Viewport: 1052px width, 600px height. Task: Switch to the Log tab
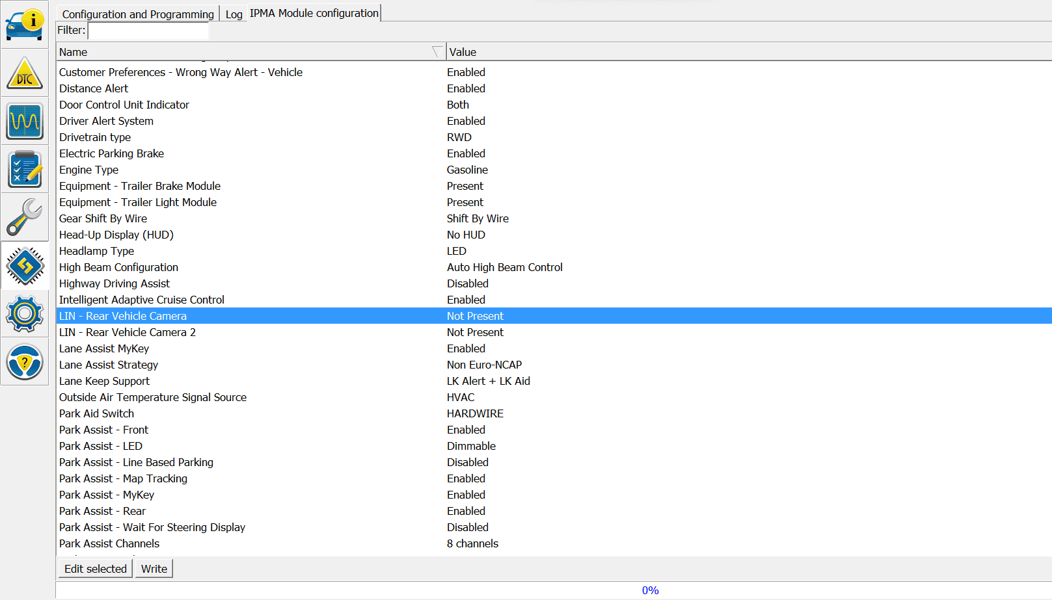coord(234,14)
